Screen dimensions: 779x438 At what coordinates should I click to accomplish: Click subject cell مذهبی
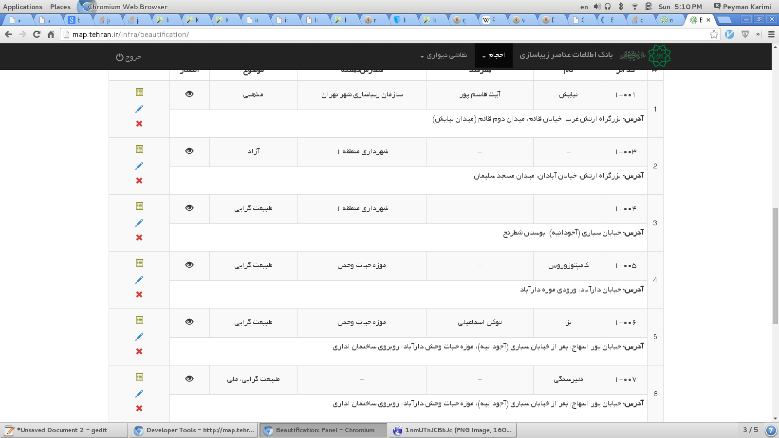click(x=253, y=94)
